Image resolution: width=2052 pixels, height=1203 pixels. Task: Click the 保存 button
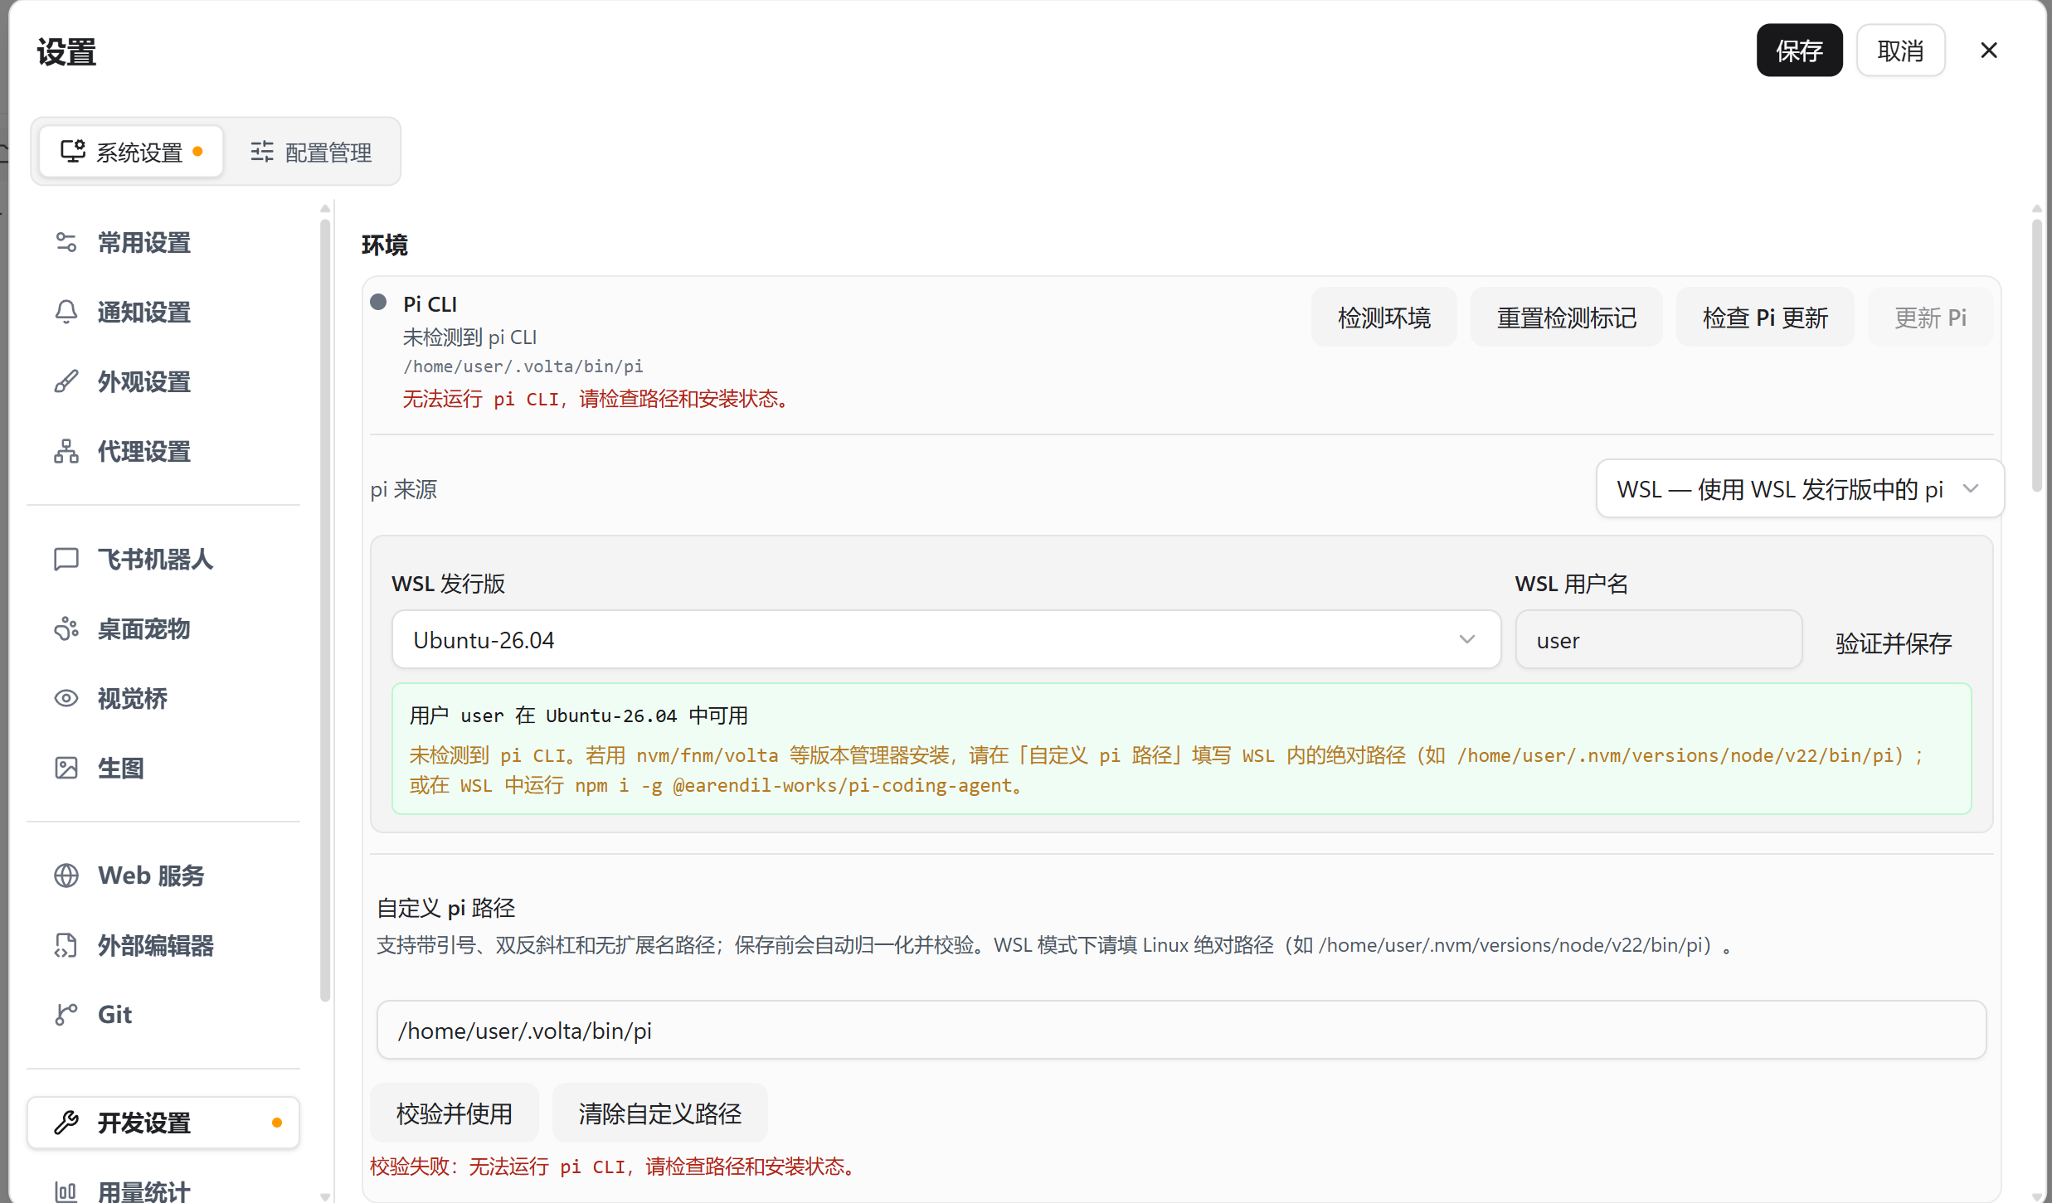[x=1799, y=51]
